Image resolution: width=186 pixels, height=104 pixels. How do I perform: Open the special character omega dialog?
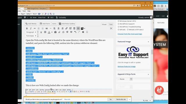(x=63, y=32)
